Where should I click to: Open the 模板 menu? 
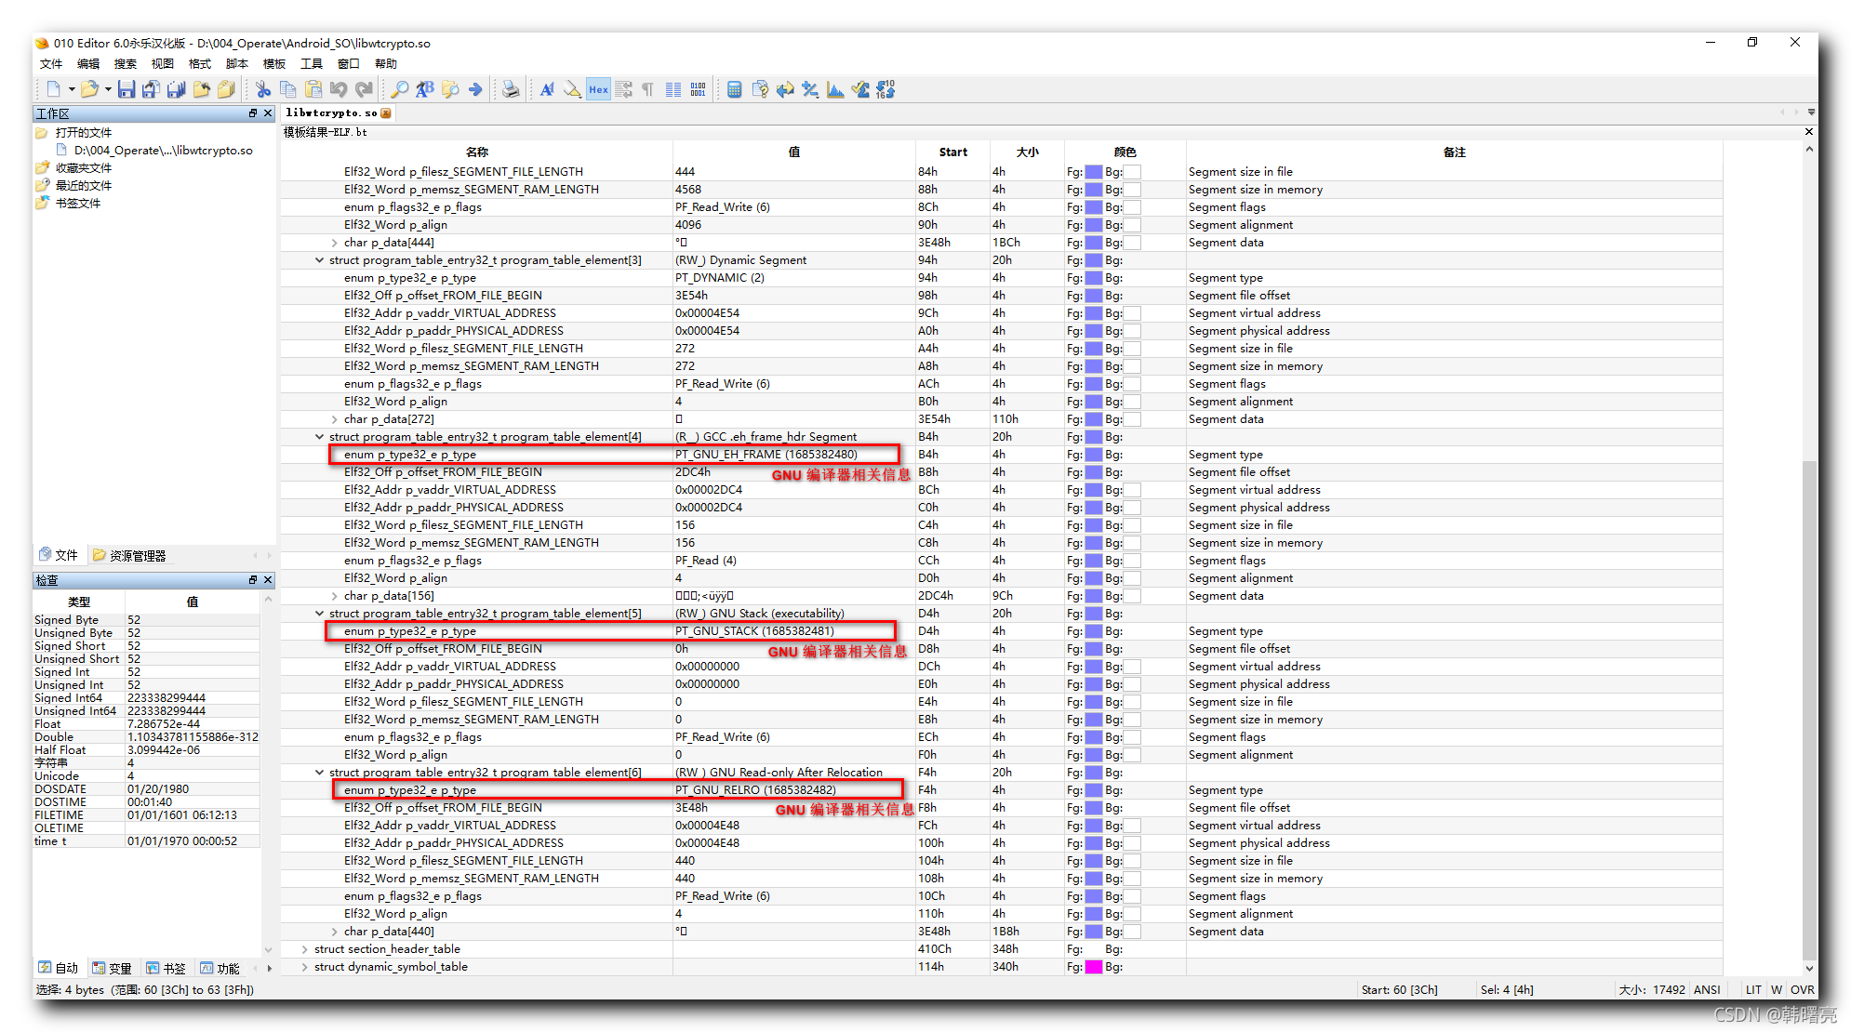tap(274, 64)
